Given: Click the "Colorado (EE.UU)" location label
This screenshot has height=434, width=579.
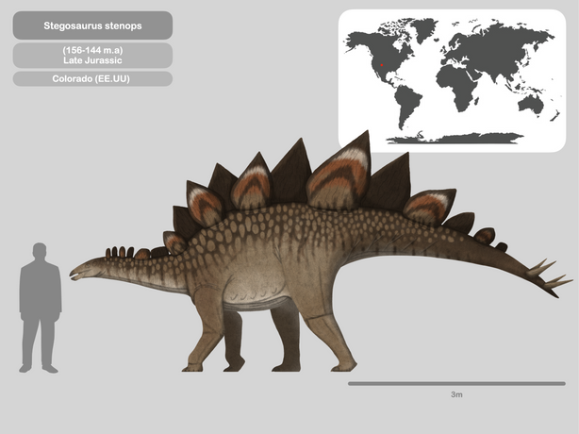Looking at the screenshot, I should click(x=92, y=78).
